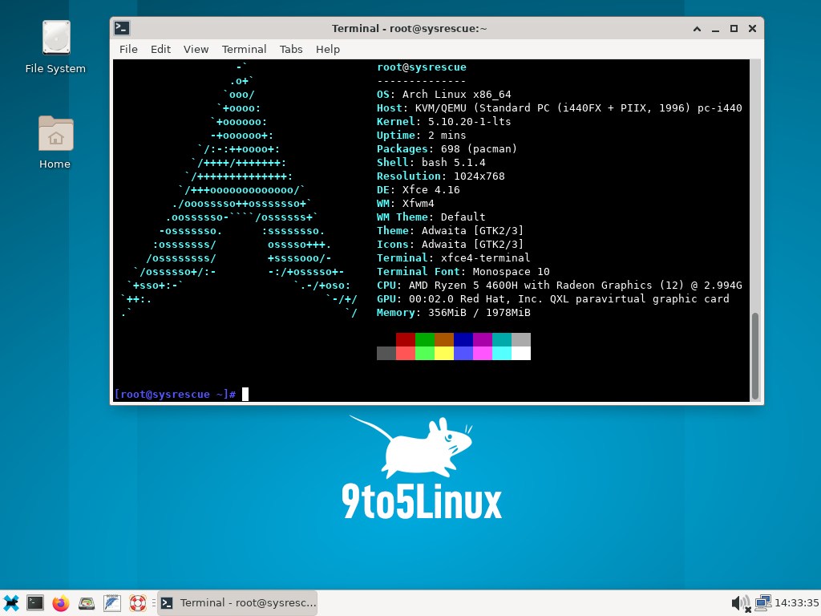
Task: Click the muted volume icon in tray
Action: (740, 603)
